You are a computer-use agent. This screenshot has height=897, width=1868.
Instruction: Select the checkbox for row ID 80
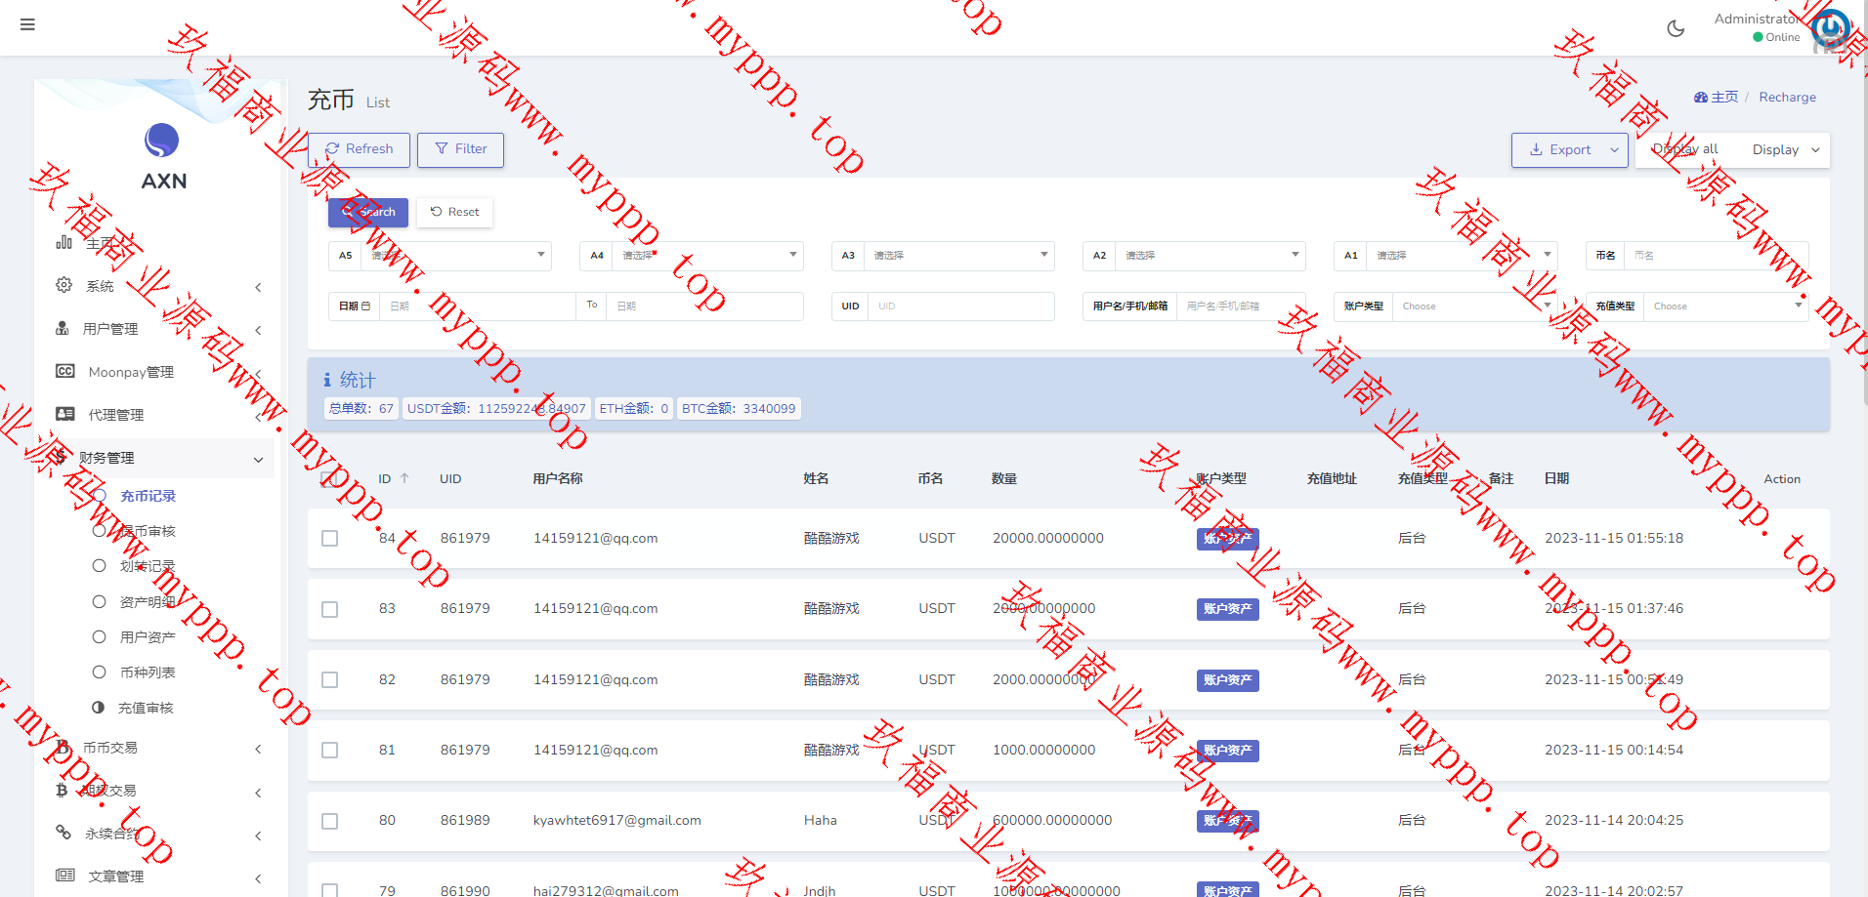330,821
